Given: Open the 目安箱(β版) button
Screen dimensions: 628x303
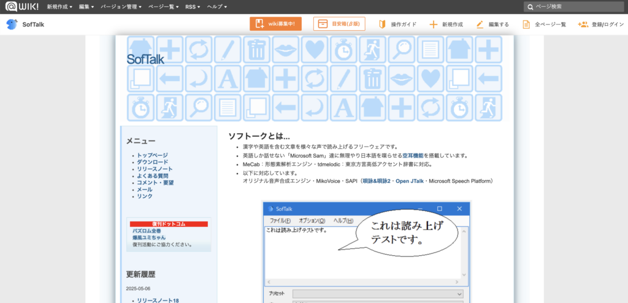Looking at the screenshot, I should (339, 24).
